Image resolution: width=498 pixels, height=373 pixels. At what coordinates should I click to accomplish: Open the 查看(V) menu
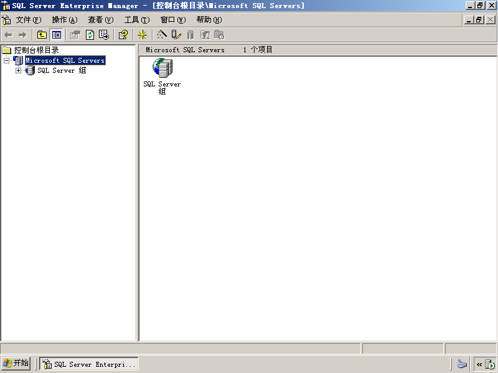click(101, 20)
